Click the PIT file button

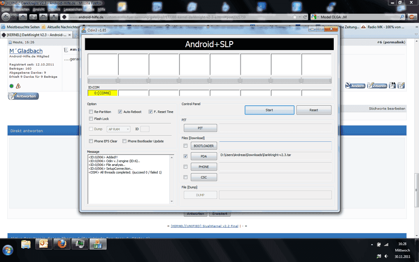(x=200, y=128)
